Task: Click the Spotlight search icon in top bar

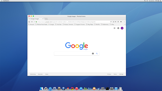Action: tap(145, 1)
